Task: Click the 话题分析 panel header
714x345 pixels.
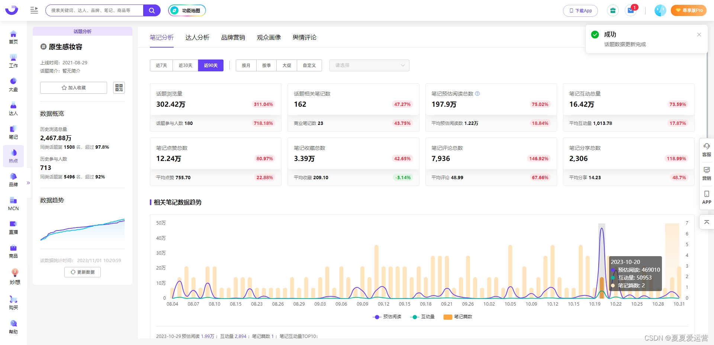Action: pyautogui.click(x=83, y=31)
